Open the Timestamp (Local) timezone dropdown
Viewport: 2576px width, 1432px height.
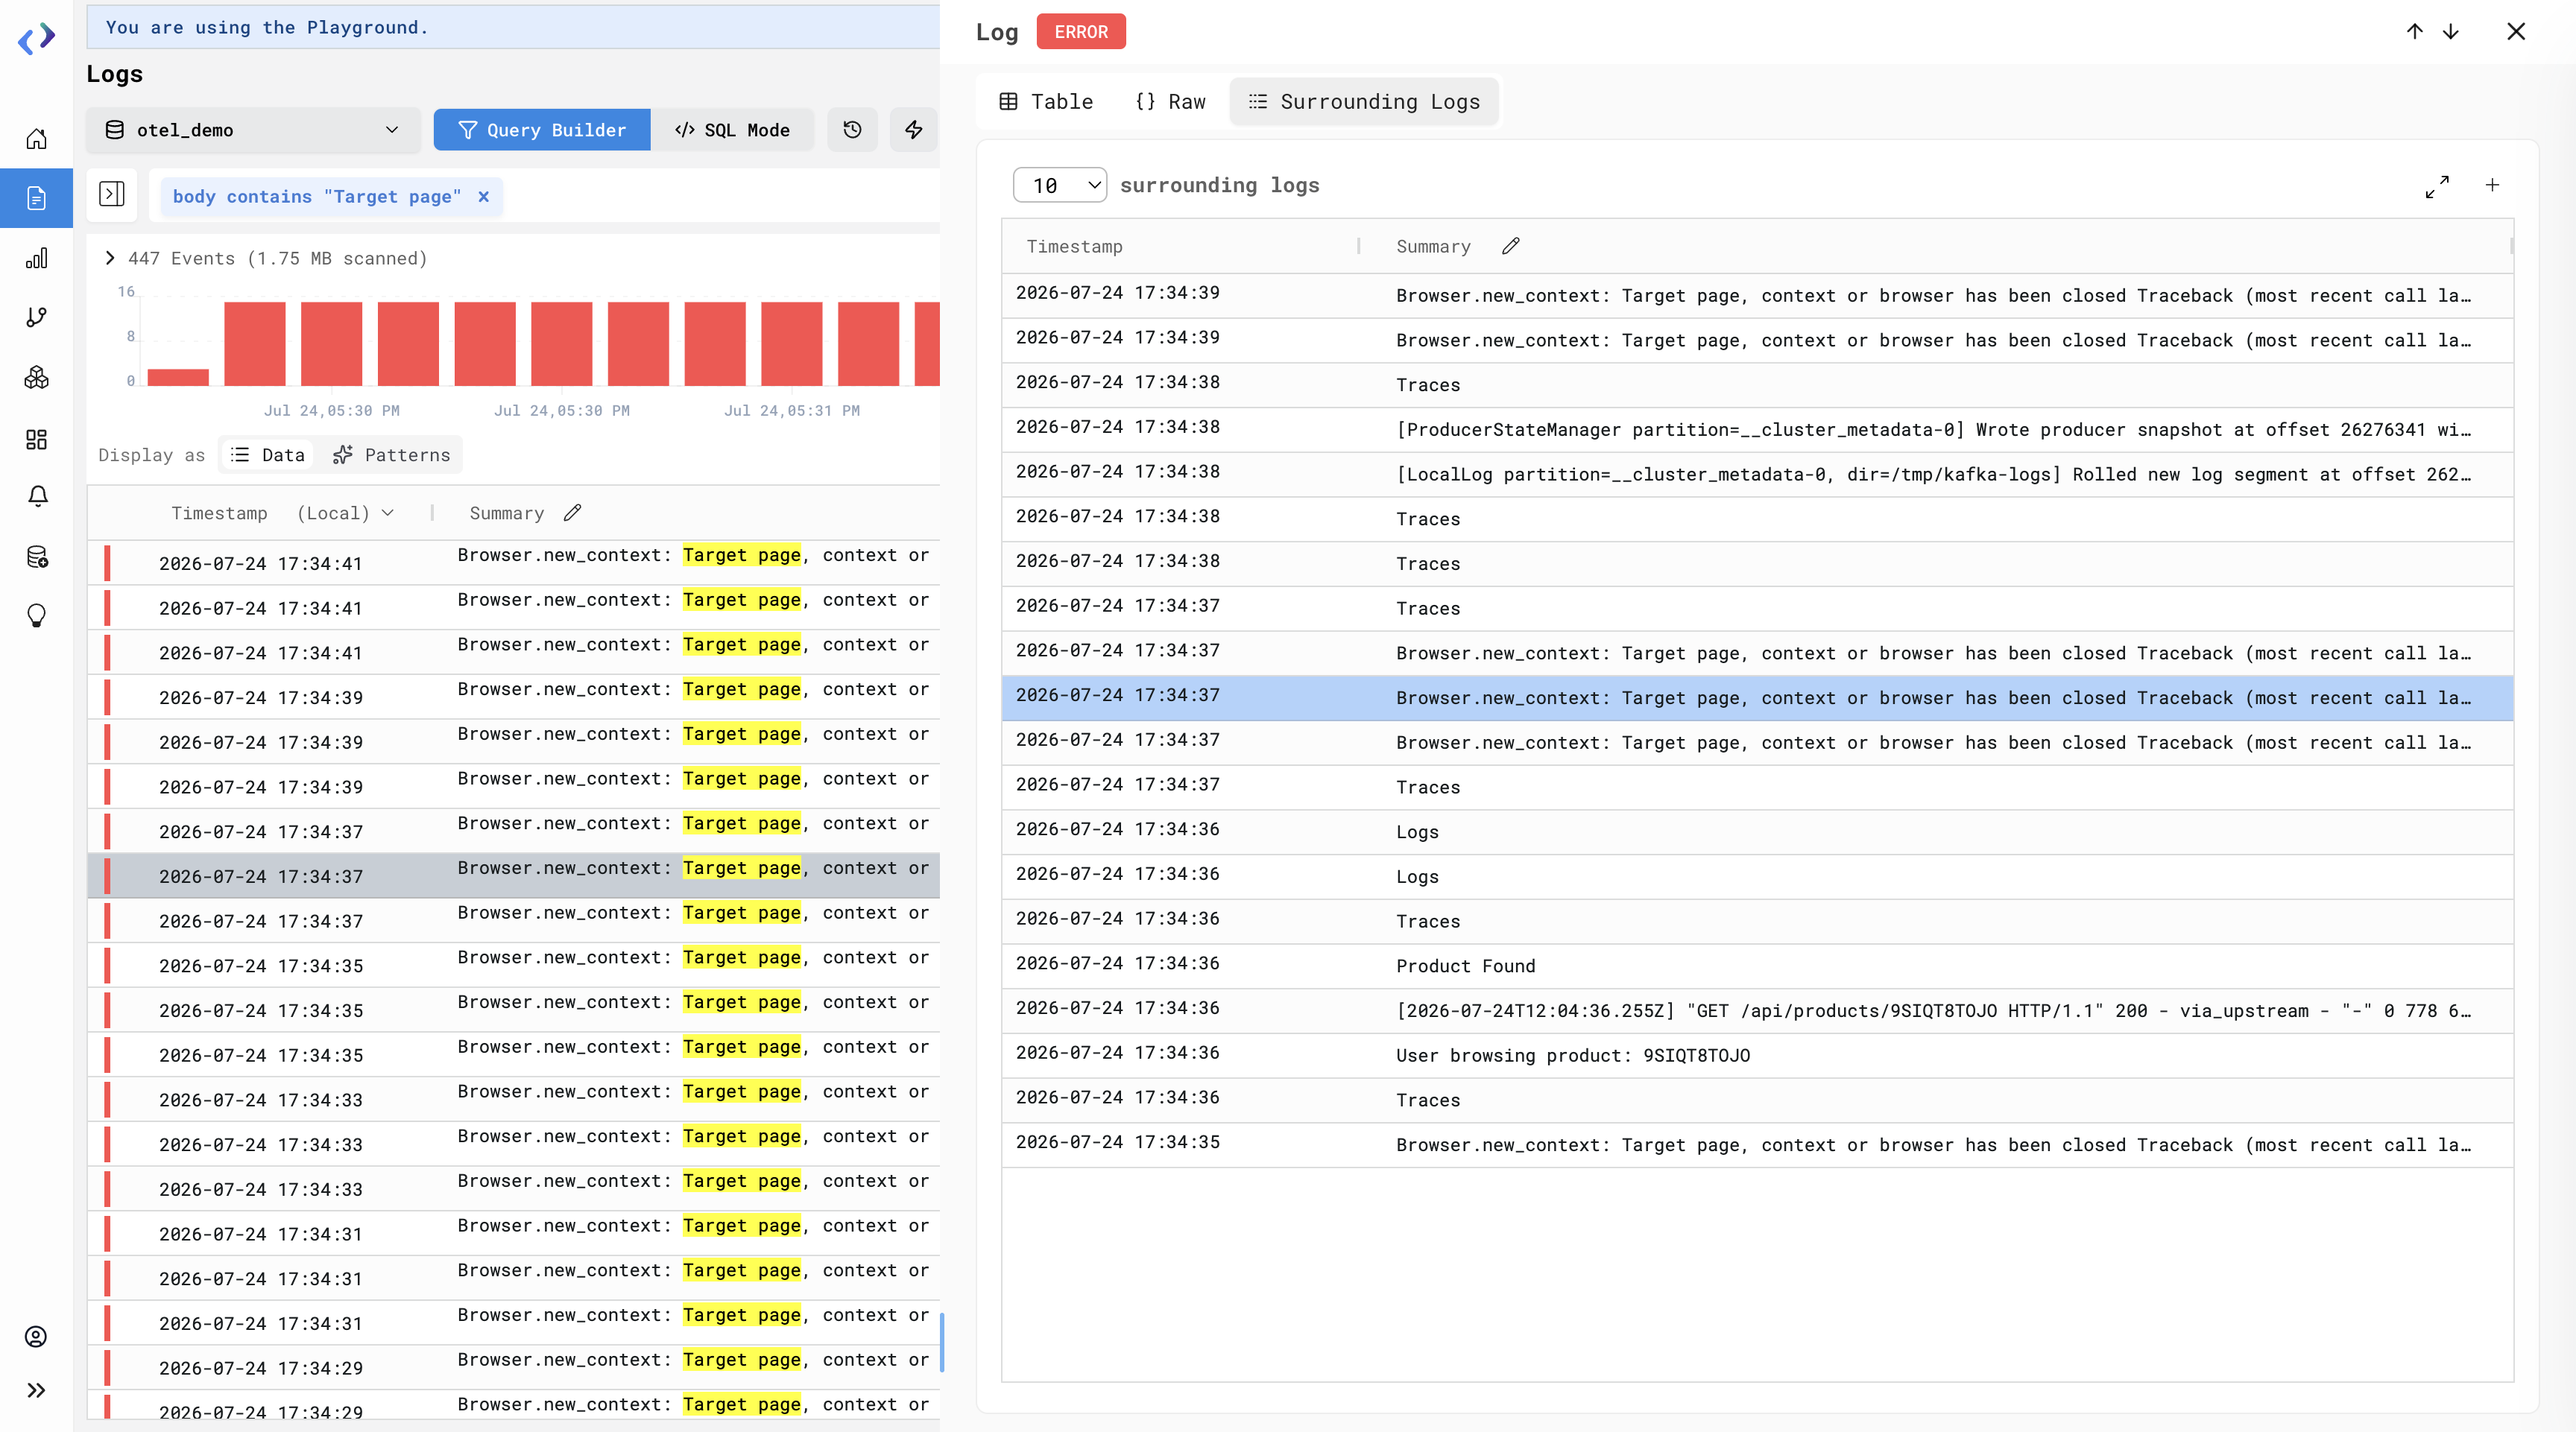pyautogui.click(x=345, y=513)
